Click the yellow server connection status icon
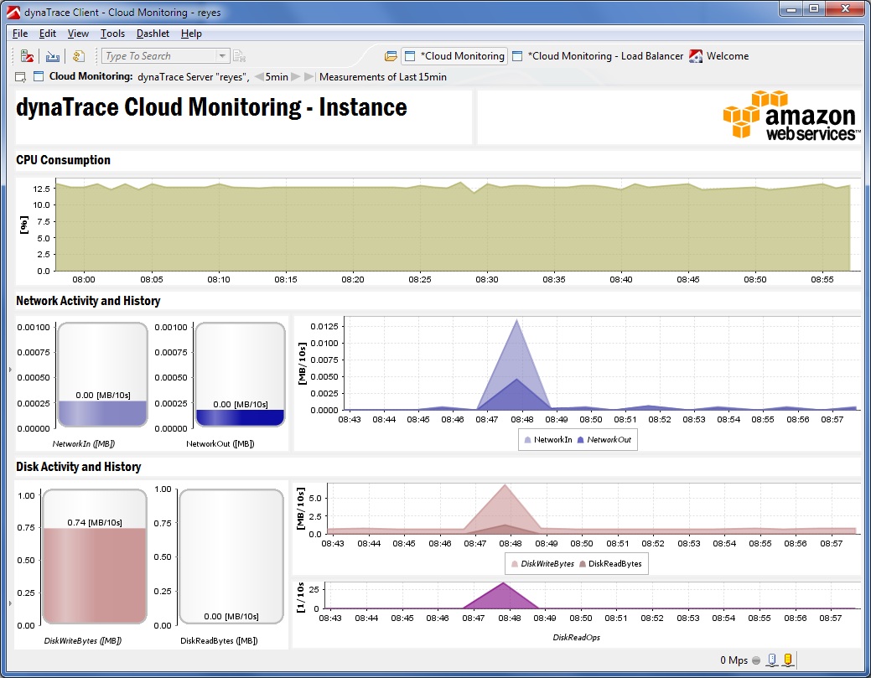 788,660
